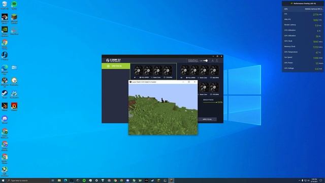Open the Microsoft Edge desktop shortcut
The width and height of the screenshot is (325, 183).
point(5,69)
